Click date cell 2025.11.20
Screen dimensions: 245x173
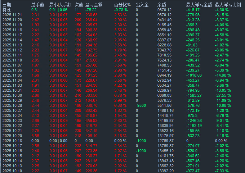tap(12, 20)
